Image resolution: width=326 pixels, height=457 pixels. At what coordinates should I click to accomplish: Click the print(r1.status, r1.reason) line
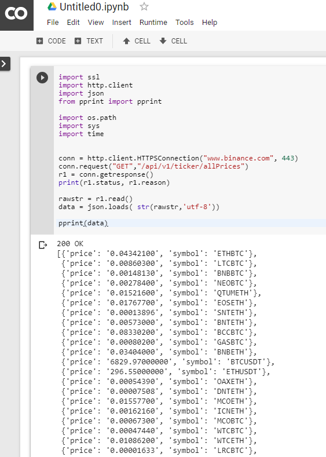click(x=114, y=182)
